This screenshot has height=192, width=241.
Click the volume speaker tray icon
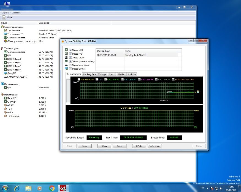pos(221,188)
